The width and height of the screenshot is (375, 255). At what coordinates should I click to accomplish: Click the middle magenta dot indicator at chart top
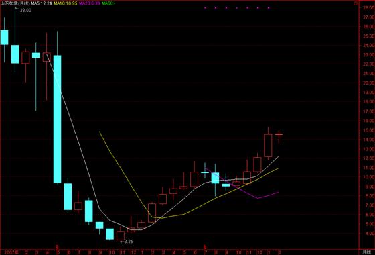click(x=236, y=8)
